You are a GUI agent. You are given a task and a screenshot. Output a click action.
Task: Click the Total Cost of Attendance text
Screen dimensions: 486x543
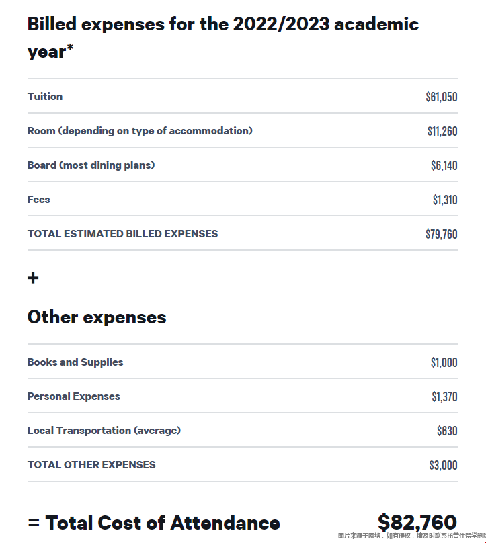[x=163, y=523]
